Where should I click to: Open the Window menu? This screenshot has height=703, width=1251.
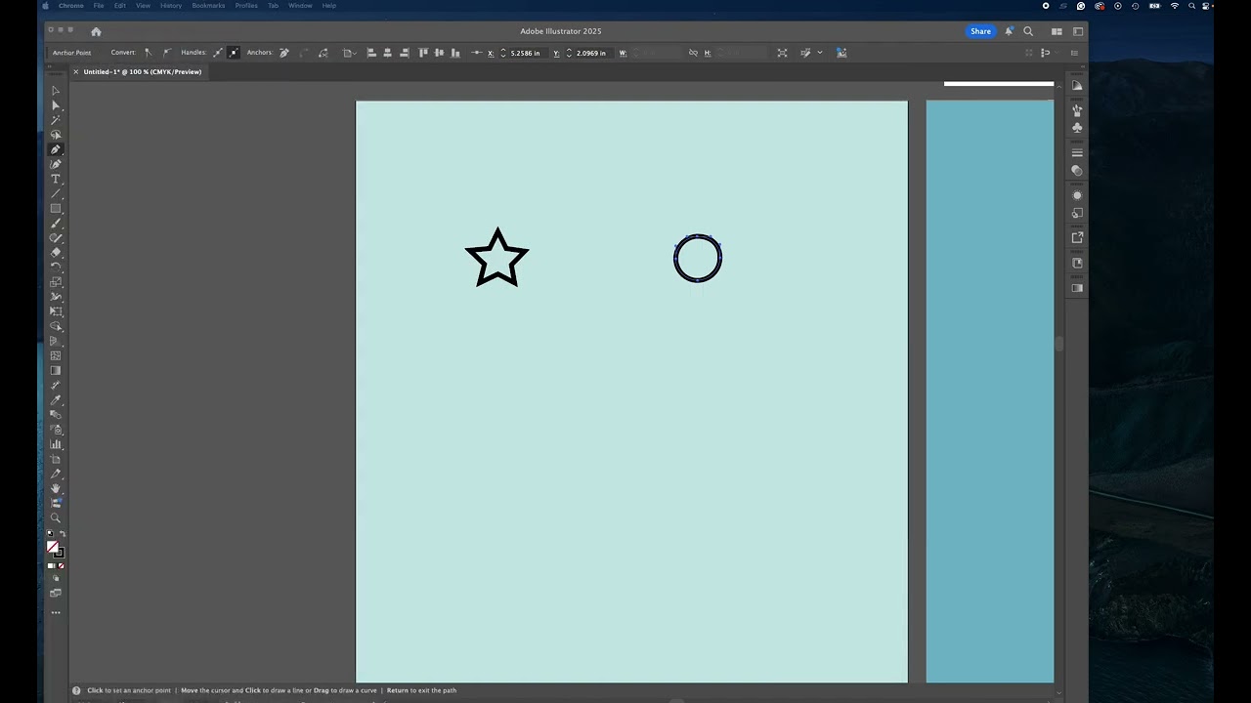pyautogui.click(x=300, y=6)
